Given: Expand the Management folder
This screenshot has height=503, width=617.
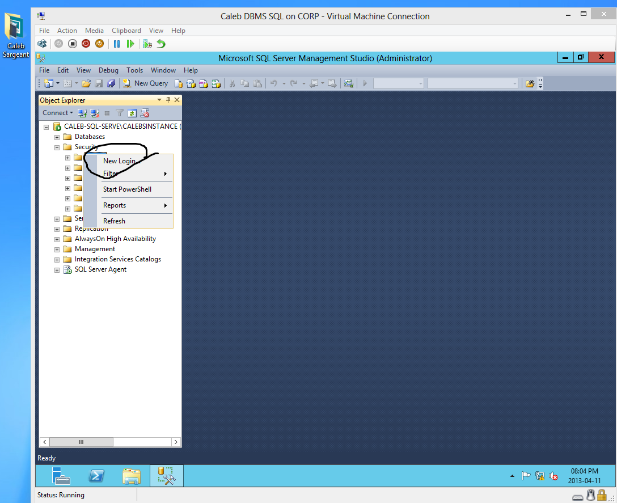Looking at the screenshot, I should click(57, 250).
